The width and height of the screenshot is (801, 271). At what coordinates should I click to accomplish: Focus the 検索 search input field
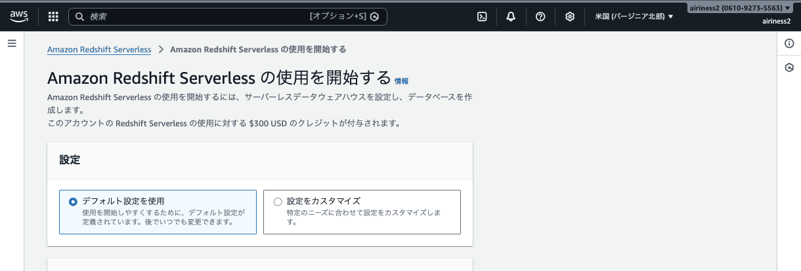[x=197, y=16]
